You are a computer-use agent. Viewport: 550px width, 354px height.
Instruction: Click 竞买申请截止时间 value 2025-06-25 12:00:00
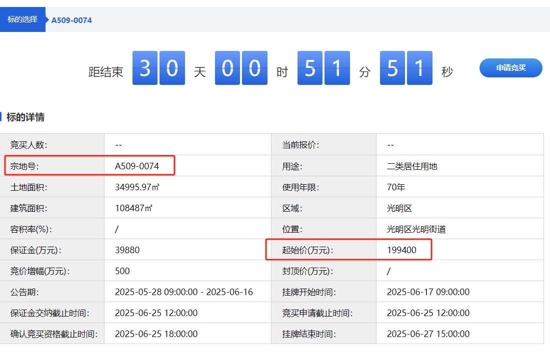pyautogui.click(x=428, y=313)
